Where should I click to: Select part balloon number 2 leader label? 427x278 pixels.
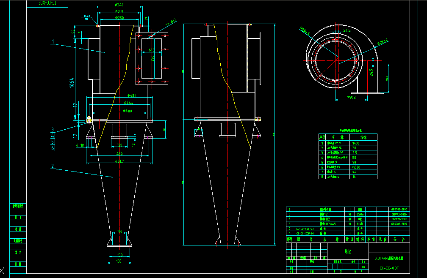point(53,166)
